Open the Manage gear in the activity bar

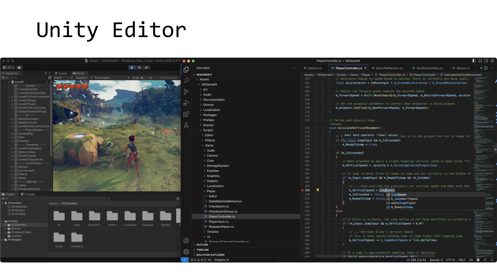tap(186, 252)
